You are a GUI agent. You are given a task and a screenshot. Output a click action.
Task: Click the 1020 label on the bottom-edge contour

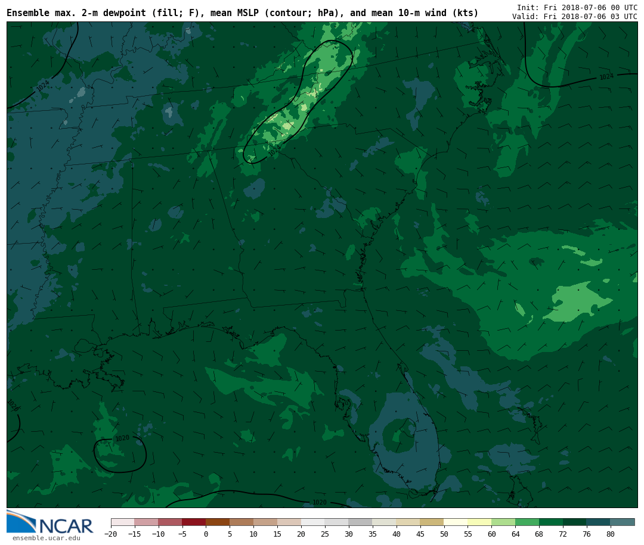point(320,502)
